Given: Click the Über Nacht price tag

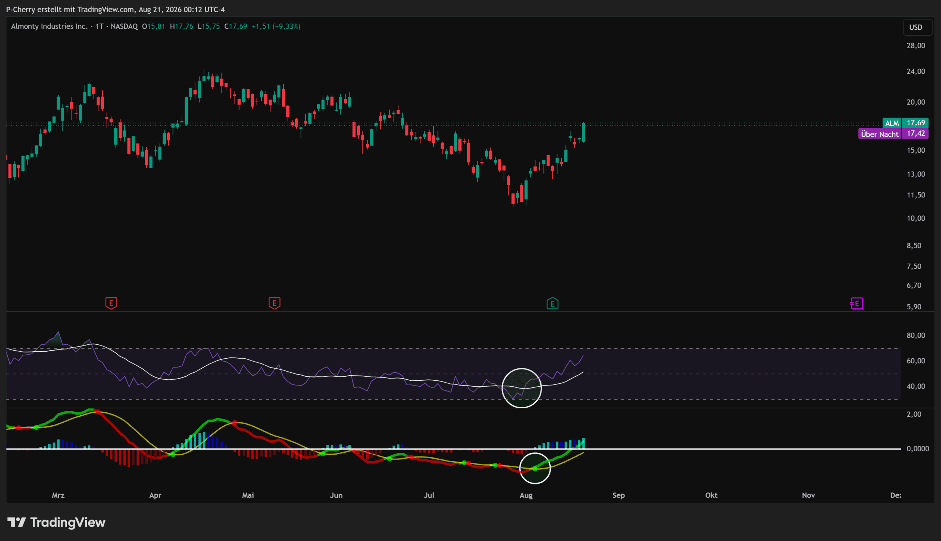Looking at the screenshot, I should tap(880, 134).
